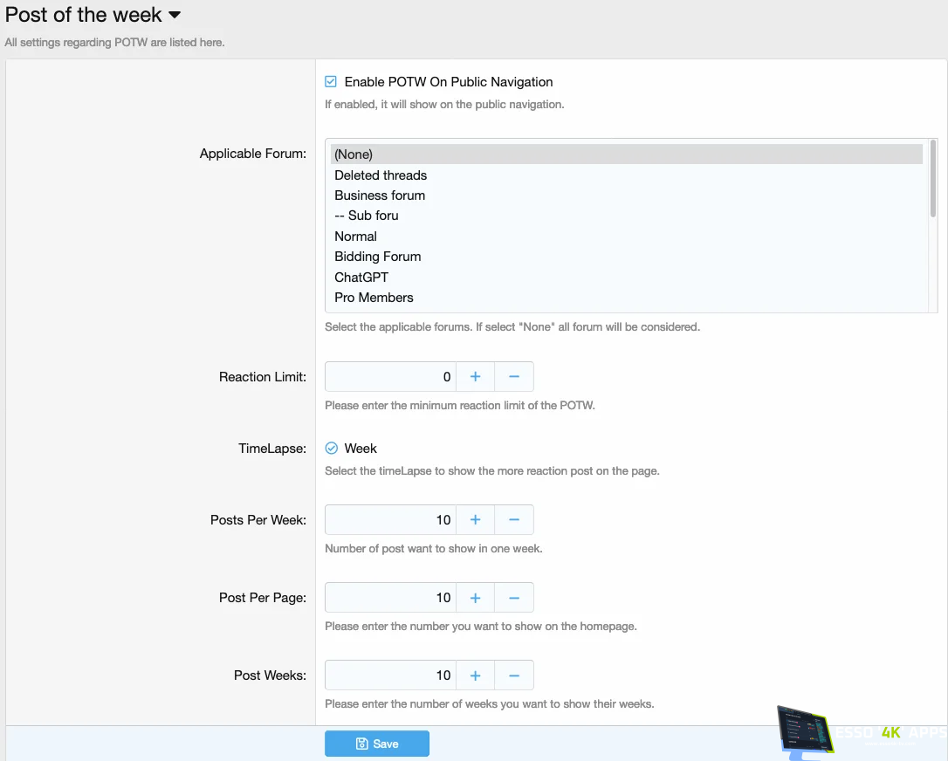
Task: Choose Pro Members forum option
Action: pyautogui.click(x=374, y=298)
